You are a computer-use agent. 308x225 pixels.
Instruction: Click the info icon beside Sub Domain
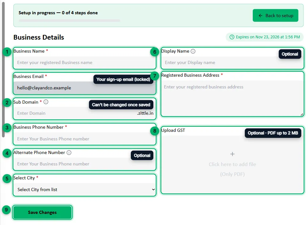[x=46, y=102]
